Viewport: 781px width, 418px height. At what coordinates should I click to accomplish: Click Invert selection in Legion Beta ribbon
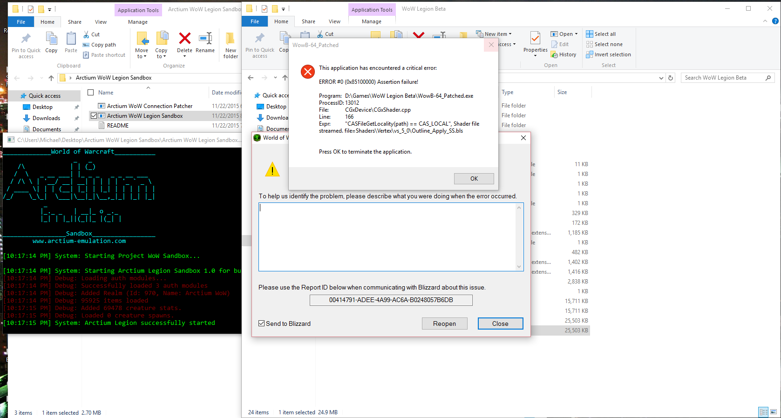[x=608, y=54]
